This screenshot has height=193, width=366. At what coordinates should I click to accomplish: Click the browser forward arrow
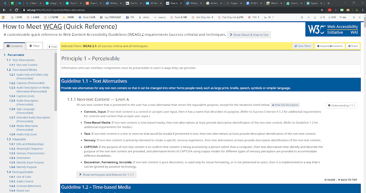[10, 10]
